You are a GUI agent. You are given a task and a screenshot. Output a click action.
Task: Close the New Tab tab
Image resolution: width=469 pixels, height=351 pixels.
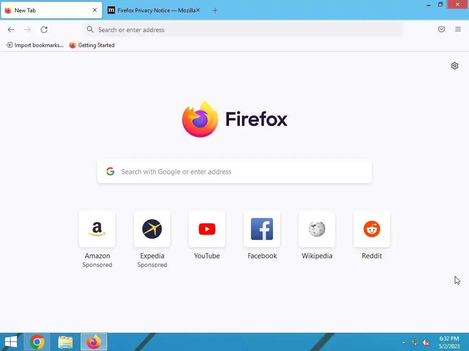[95, 10]
